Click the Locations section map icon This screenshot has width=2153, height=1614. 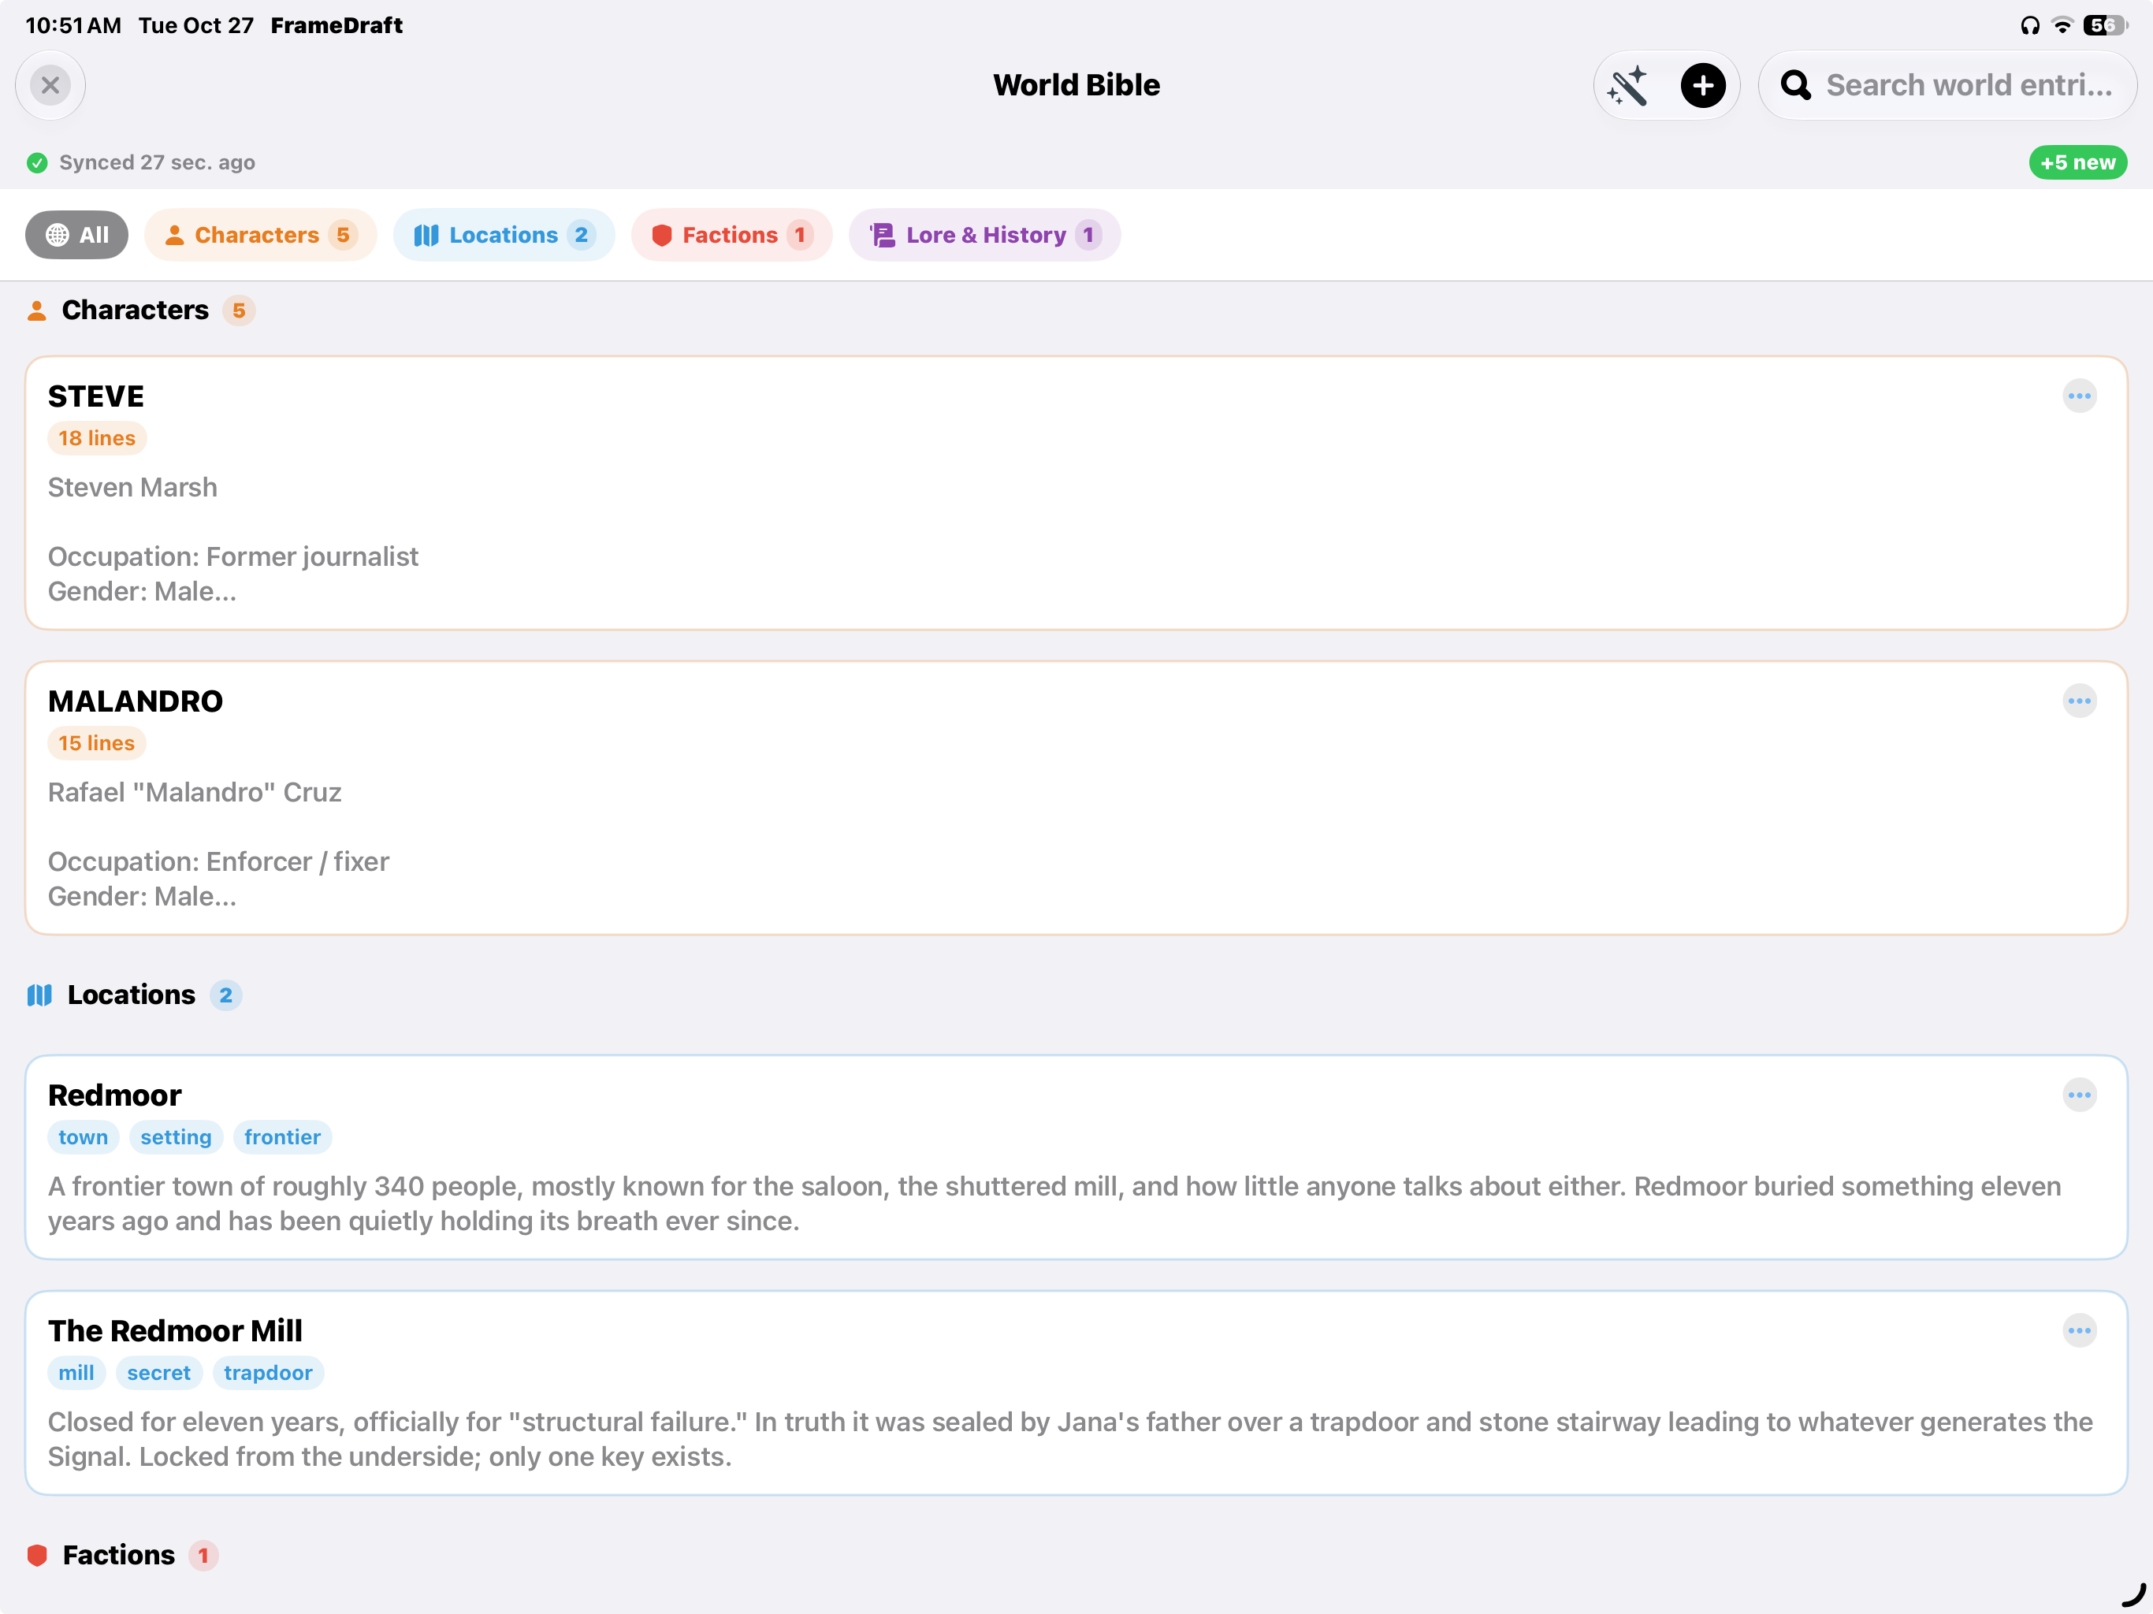39,995
